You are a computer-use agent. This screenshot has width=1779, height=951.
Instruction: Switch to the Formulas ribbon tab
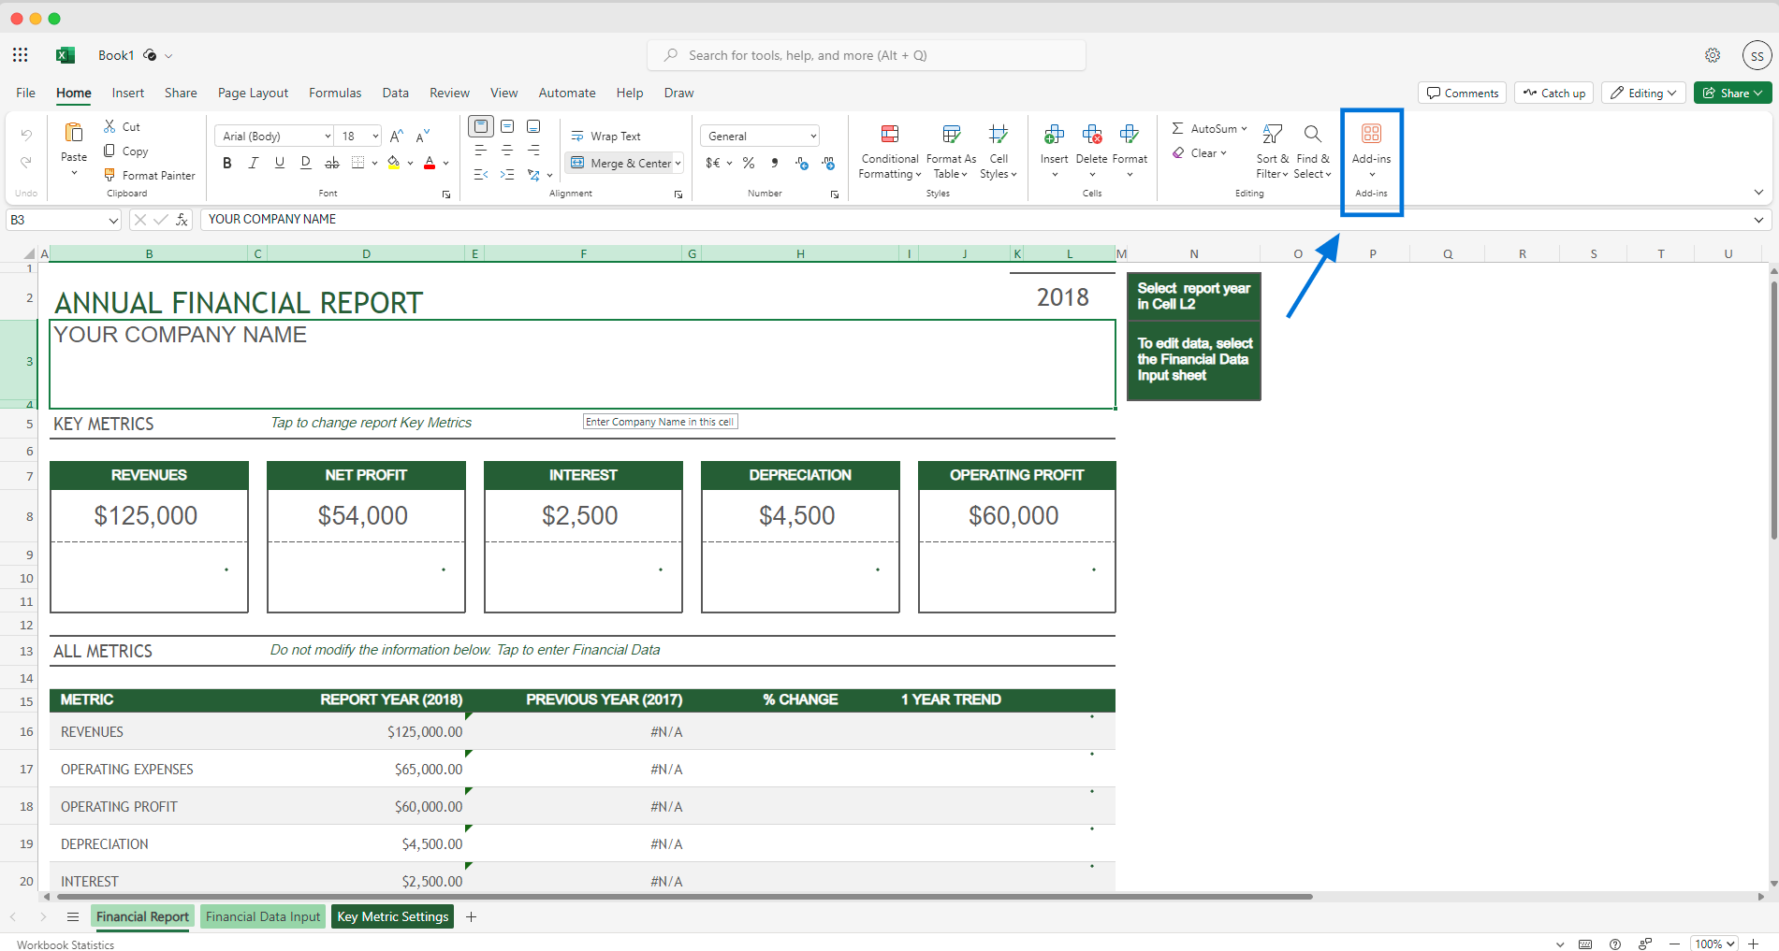click(334, 93)
